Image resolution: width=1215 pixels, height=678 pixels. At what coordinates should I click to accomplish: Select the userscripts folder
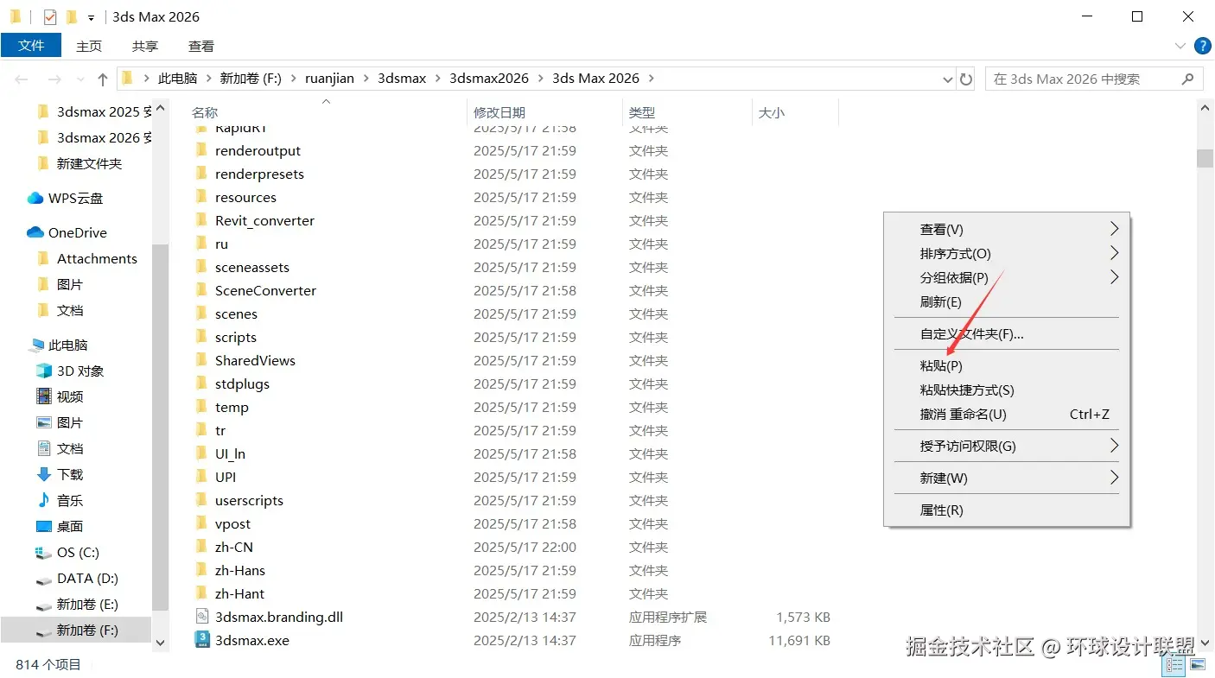(249, 500)
